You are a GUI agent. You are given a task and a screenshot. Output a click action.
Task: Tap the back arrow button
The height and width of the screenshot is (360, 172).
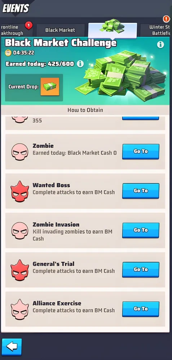click(12, 347)
